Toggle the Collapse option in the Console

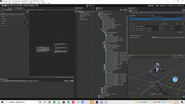click(x=7, y=81)
